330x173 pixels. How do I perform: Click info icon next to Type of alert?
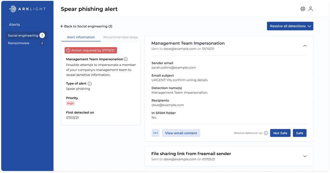coord(90,84)
